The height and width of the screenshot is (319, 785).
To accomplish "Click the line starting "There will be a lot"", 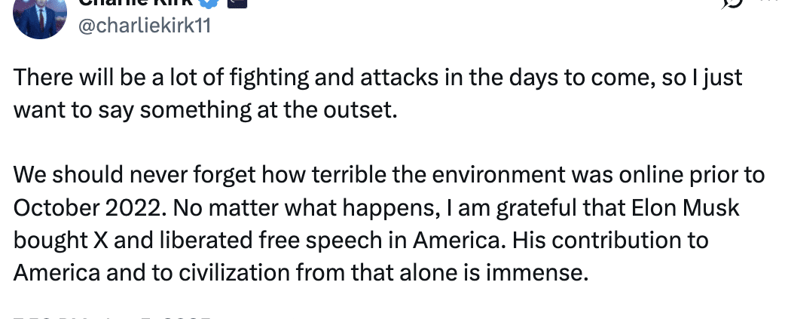I will [377, 78].
